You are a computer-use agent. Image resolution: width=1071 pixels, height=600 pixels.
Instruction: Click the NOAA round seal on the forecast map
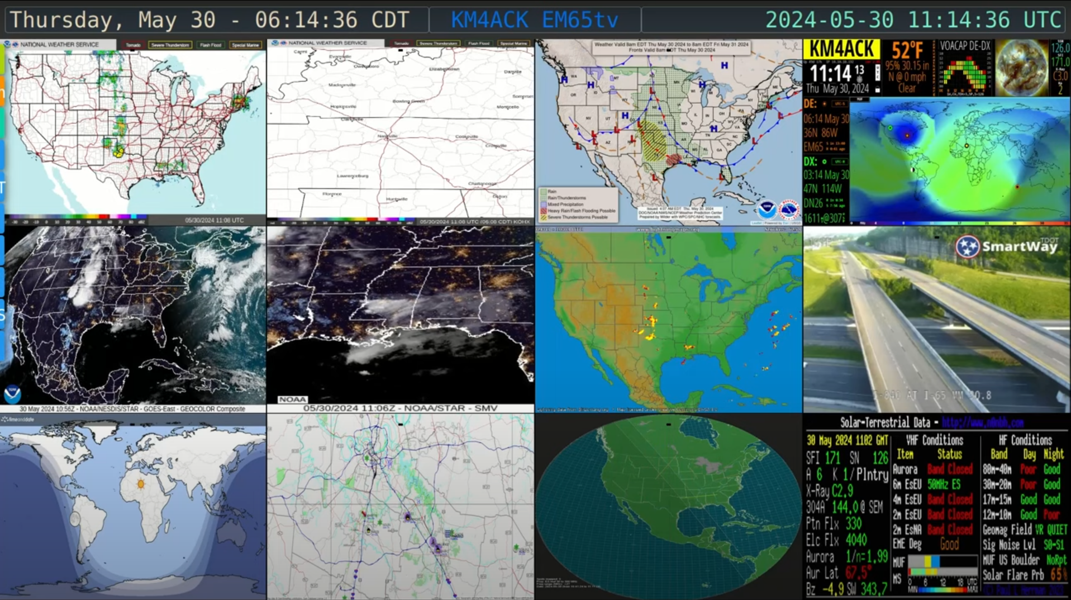(x=767, y=210)
